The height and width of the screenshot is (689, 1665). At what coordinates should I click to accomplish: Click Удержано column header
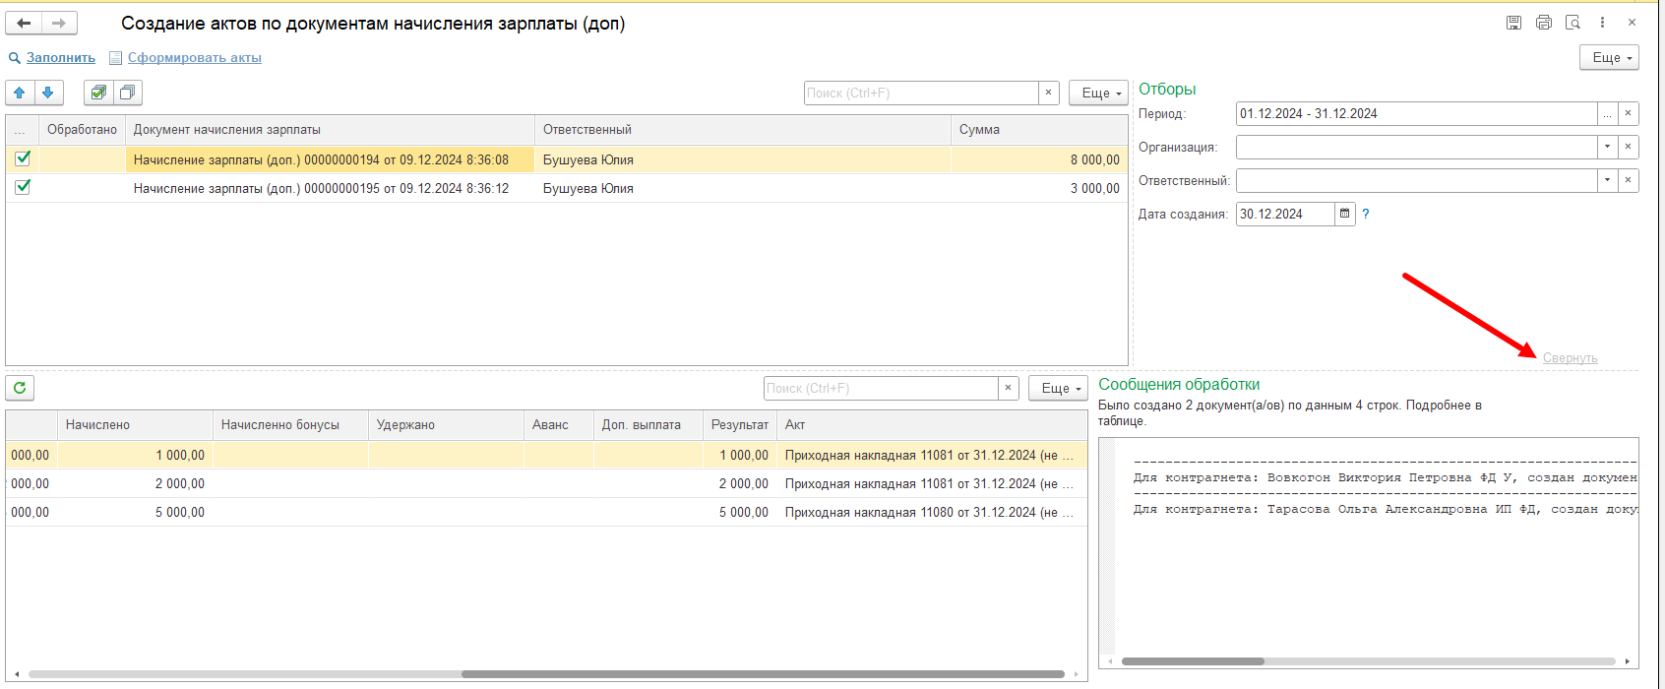click(446, 425)
